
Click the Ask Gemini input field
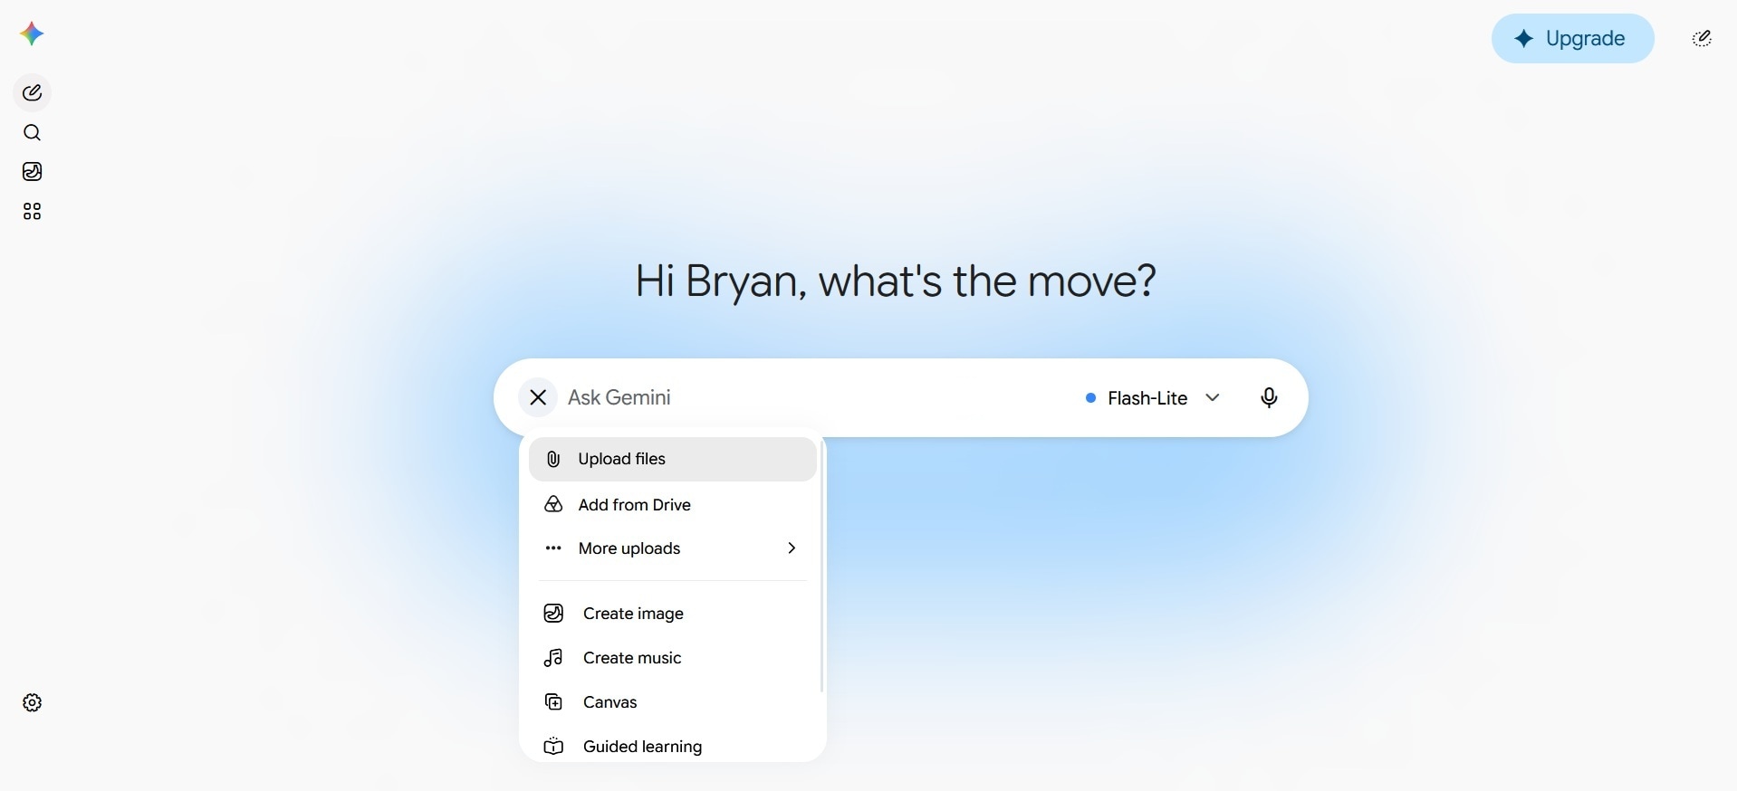point(815,397)
